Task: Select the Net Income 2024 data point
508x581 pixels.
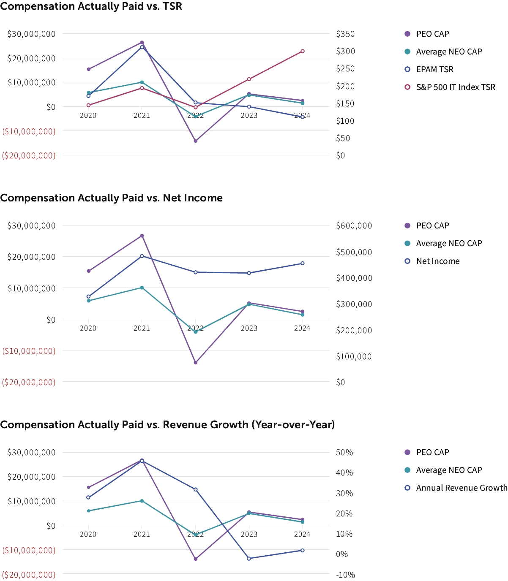Action: click(303, 263)
